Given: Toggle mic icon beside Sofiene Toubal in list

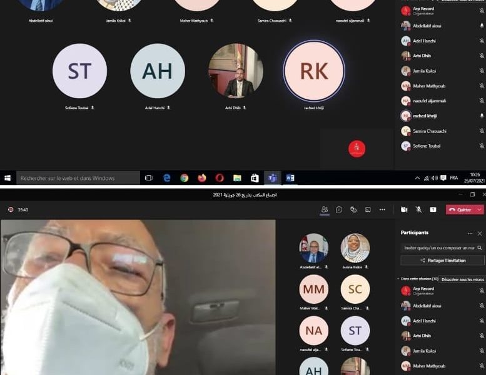Looking at the screenshot, I should click(x=482, y=146).
